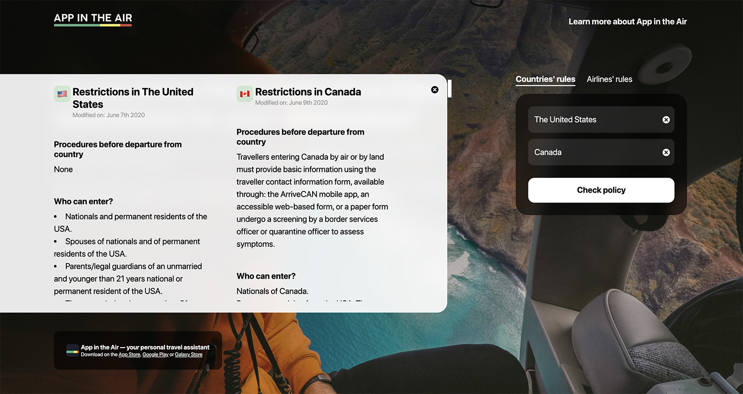
Task: Click The United States input field
Action: coord(601,119)
